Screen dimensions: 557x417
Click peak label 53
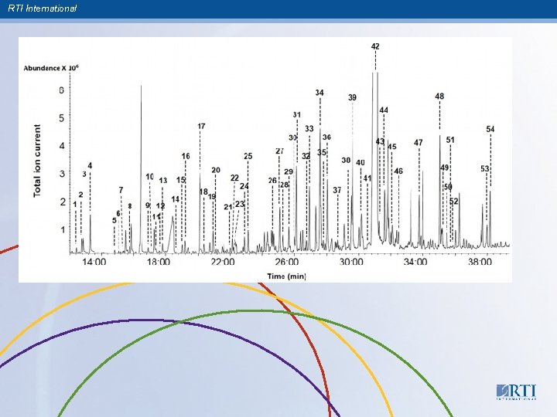pyautogui.click(x=485, y=169)
